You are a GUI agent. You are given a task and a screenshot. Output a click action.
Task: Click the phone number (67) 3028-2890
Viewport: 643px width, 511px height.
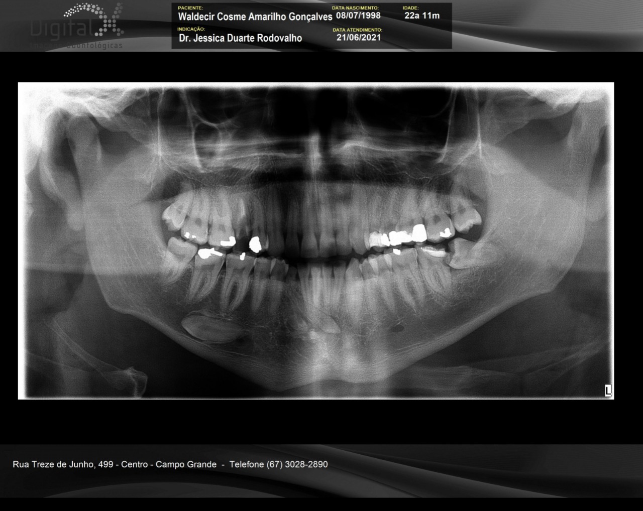[x=278, y=464]
